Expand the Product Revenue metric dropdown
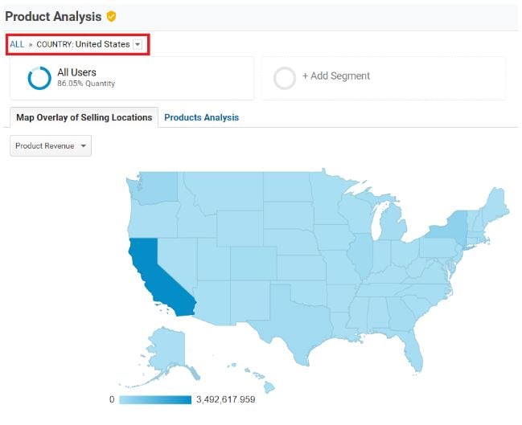The image size is (522, 425). click(51, 145)
